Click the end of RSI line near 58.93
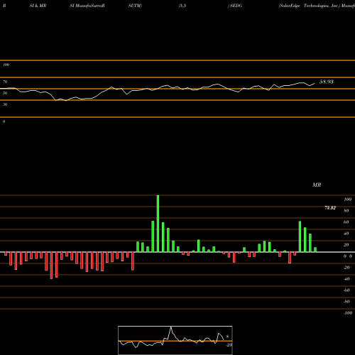The width and height of the screenshot is (355, 355). point(315,83)
